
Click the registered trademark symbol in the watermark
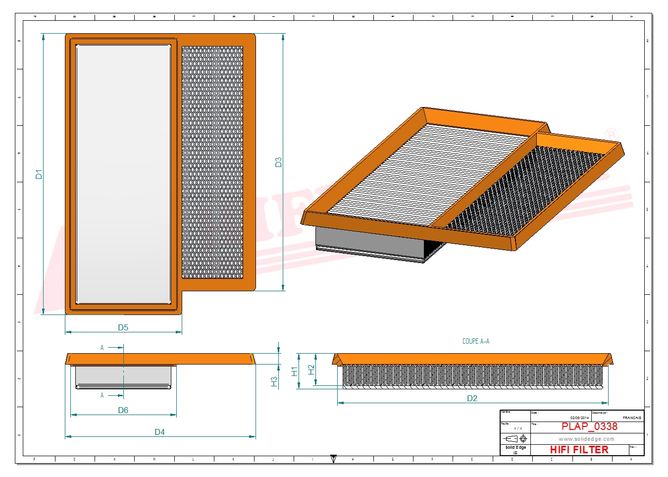612,134
